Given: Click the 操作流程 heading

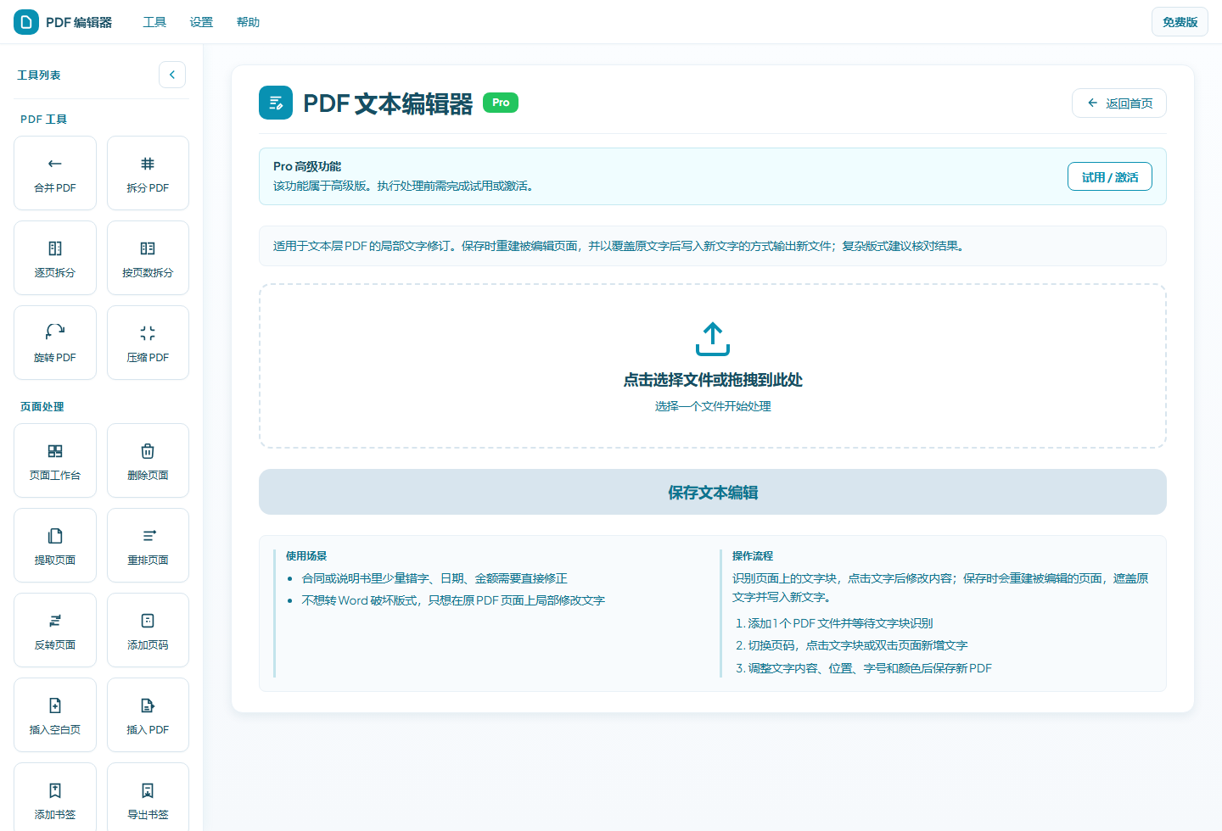Looking at the screenshot, I should (753, 555).
